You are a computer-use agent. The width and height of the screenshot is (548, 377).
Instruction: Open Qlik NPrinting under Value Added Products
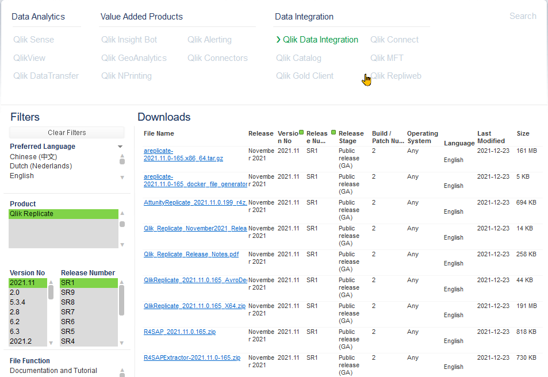pos(127,76)
